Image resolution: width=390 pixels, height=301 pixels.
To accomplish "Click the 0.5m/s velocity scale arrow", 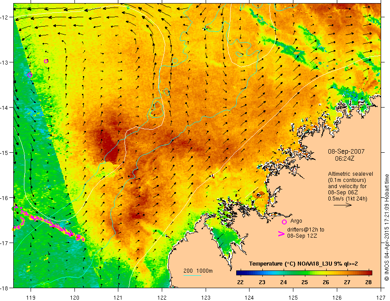I will point(343,205).
